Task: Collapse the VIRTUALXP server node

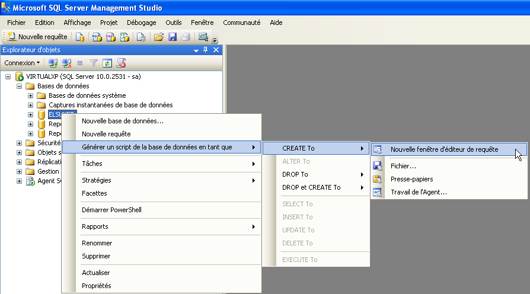Action: [8, 76]
